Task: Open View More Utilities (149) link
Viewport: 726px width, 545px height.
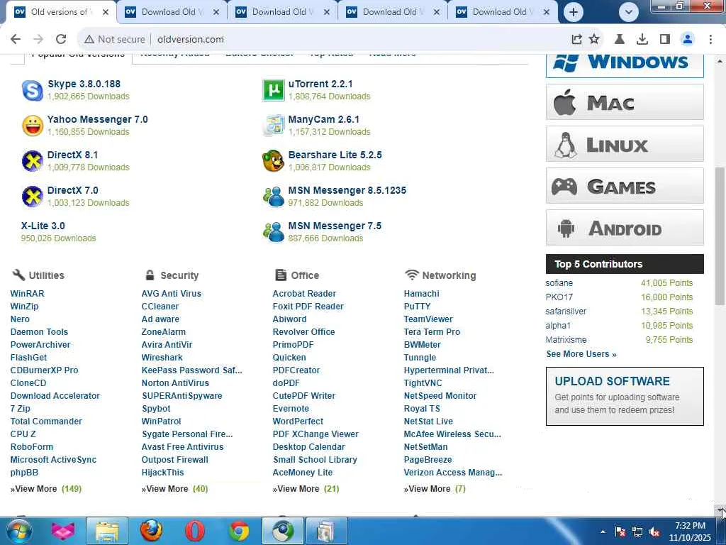Action: 46,489
